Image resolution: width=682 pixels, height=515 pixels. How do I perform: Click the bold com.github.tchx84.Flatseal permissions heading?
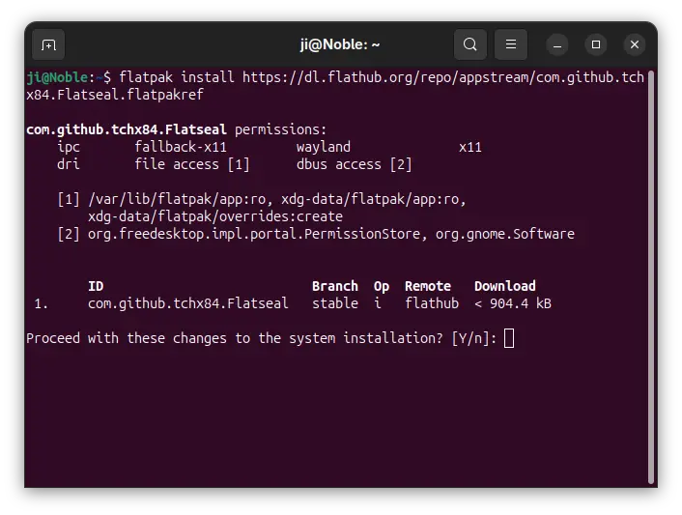pyautogui.click(x=127, y=129)
